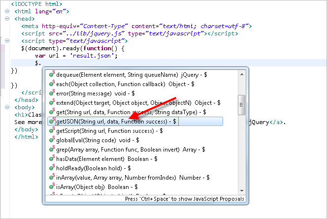Click the script src jquery.js line
327x219 pixels.
(130, 33)
